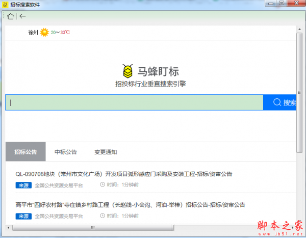The image size is (306, 238).
Task: Open the QL-090708地块 常州市文化广场 announcement
Action: pyautogui.click(x=124, y=174)
